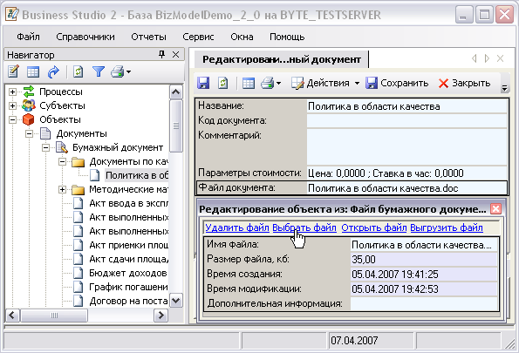Click Navigator horizontal scrollbar right arrow
The width and height of the screenshot is (519, 353).
tap(160, 315)
